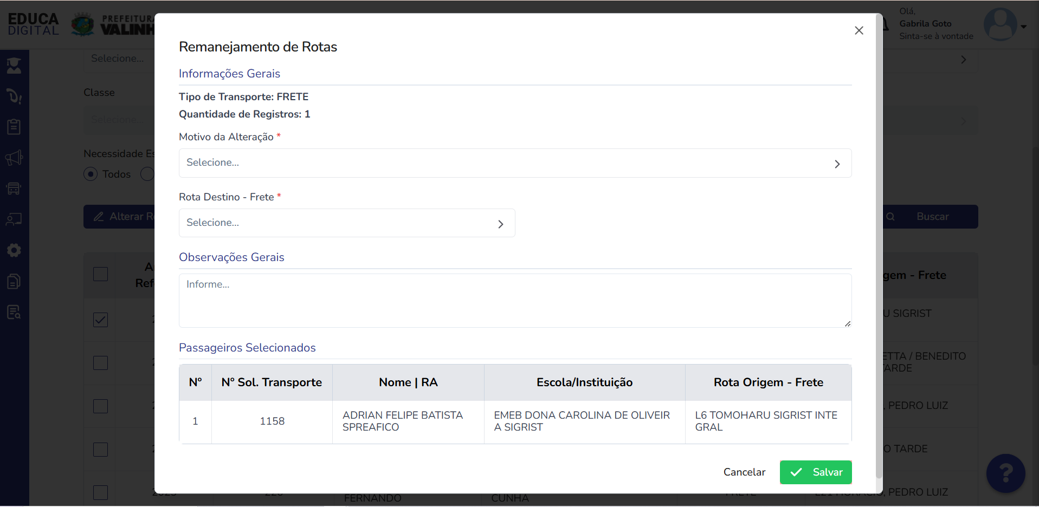The image size is (1039, 507).
Task: Click school EMEB DONA CAROLINA DE OLIVEIRA SIGRIST
Action: pos(582,421)
